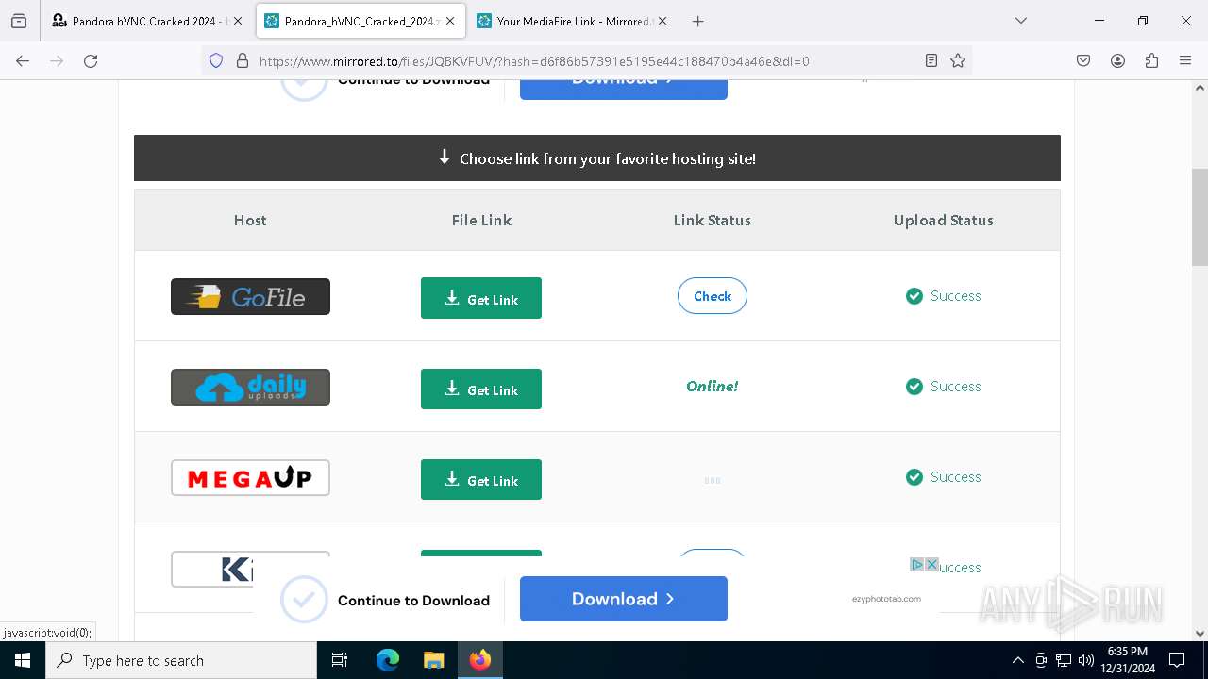Open extensions puzzle icon
Viewport: 1208px width, 679px height.
pos(1151,60)
